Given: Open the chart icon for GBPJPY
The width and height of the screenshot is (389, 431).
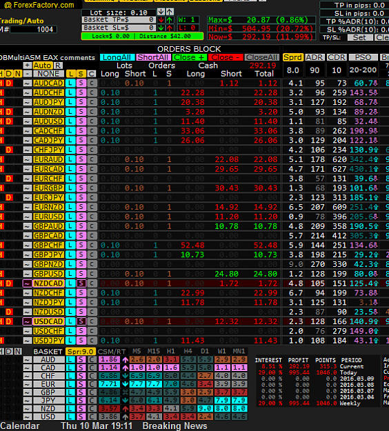Looking at the screenshot, I should [x=27, y=254].
